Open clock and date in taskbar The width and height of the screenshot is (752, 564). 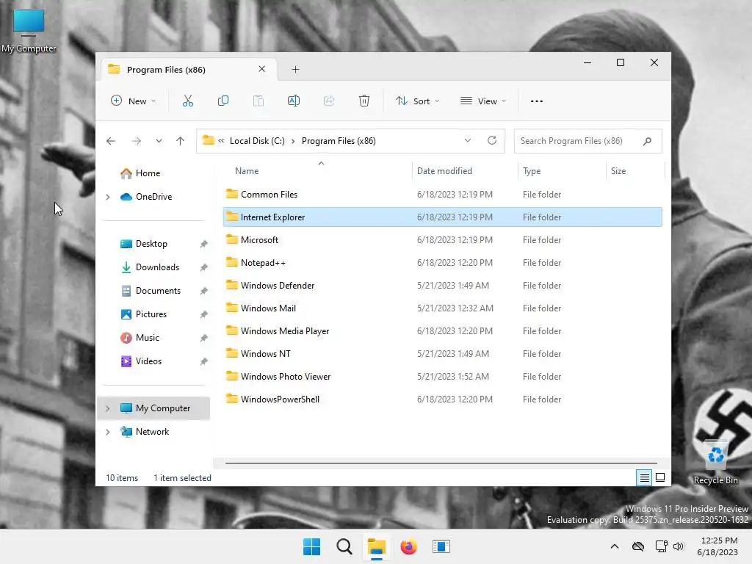718,546
